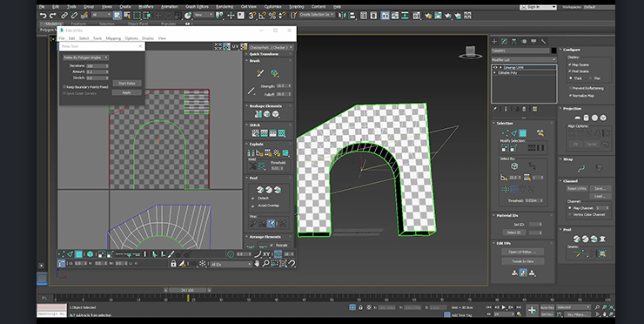
Task: Activate the Select Object tool
Action: tap(117, 16)
